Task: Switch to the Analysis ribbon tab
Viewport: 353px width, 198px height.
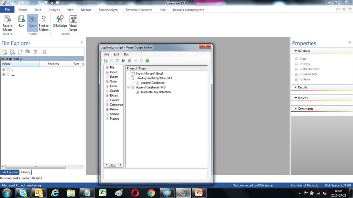Action: click(54, 10)
